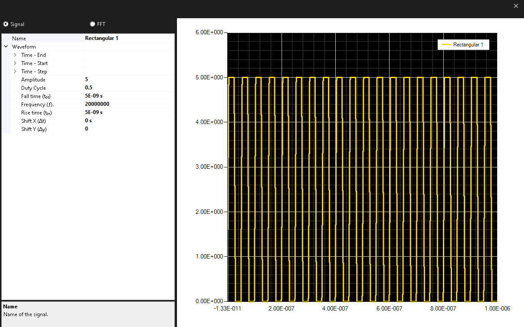
Task: Click the Name description panel
Action: pyautogui.click(x=87, y=312)
